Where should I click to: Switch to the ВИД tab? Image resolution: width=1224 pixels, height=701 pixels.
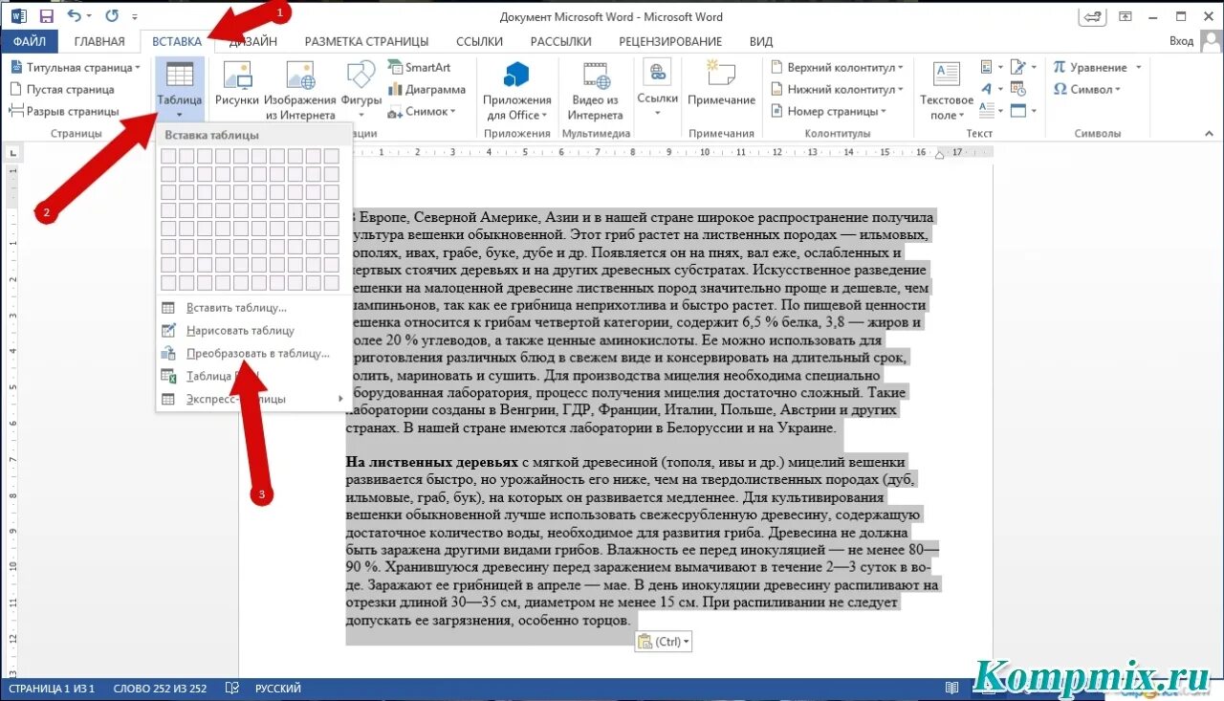tap(761, 41)
